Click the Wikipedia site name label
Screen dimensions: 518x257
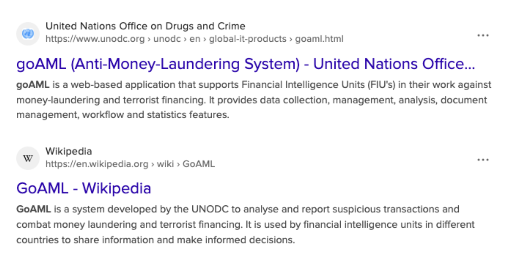tap(69, 151)
